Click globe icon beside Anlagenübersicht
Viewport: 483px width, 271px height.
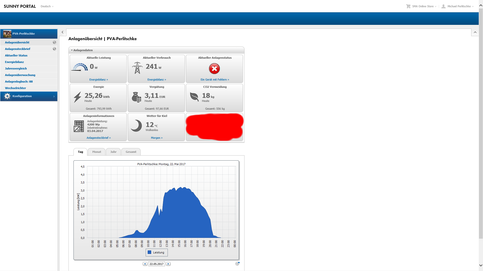pos(54,42)
